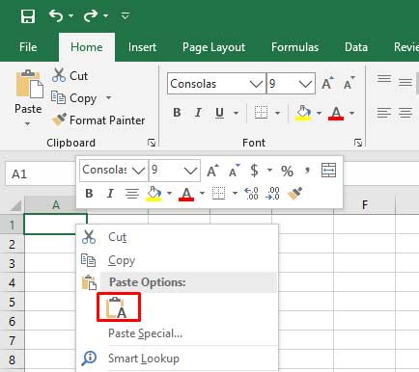Click the Save icon in the quick access toolbar
Screen dimensions: 419x372
pos(28,15)
